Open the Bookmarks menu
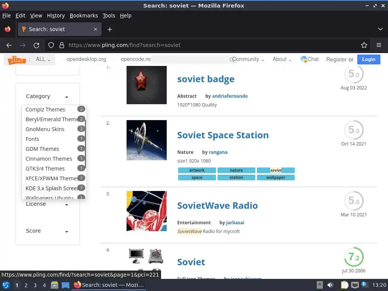Image resolution: width=388 pixels, height=291 pixels. (84, 16)
